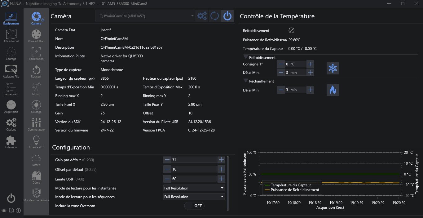Select Moniteur de sécurité shield icon
Screen dimensions: 423x218
[36, 195]
